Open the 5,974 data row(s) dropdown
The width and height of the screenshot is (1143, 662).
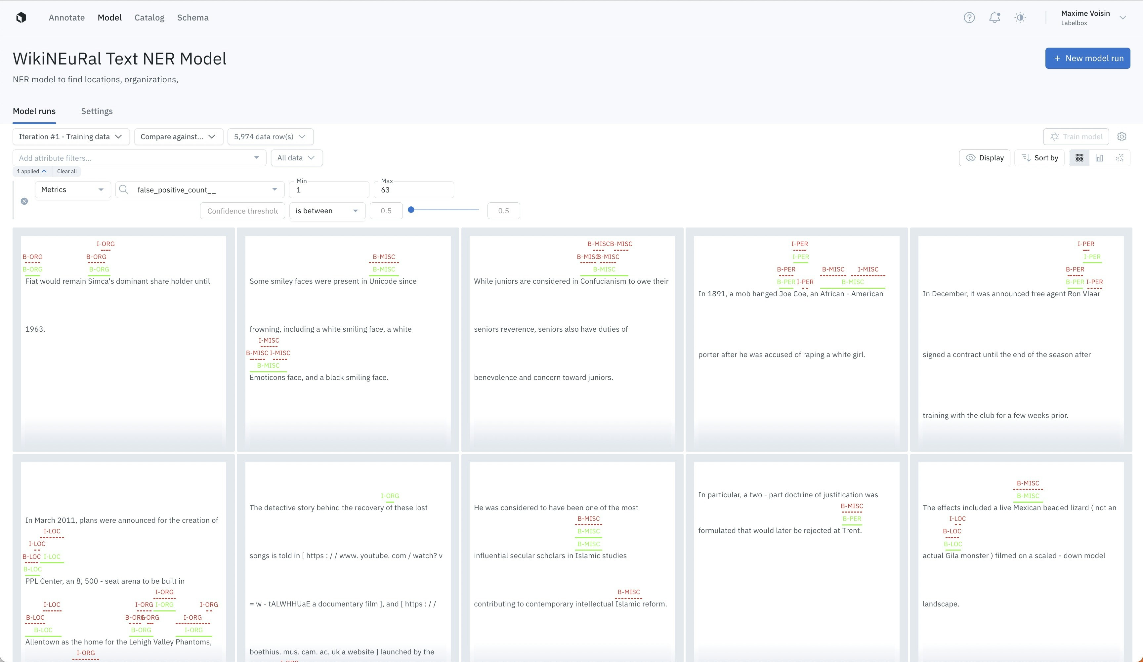[x=270, y=137]
